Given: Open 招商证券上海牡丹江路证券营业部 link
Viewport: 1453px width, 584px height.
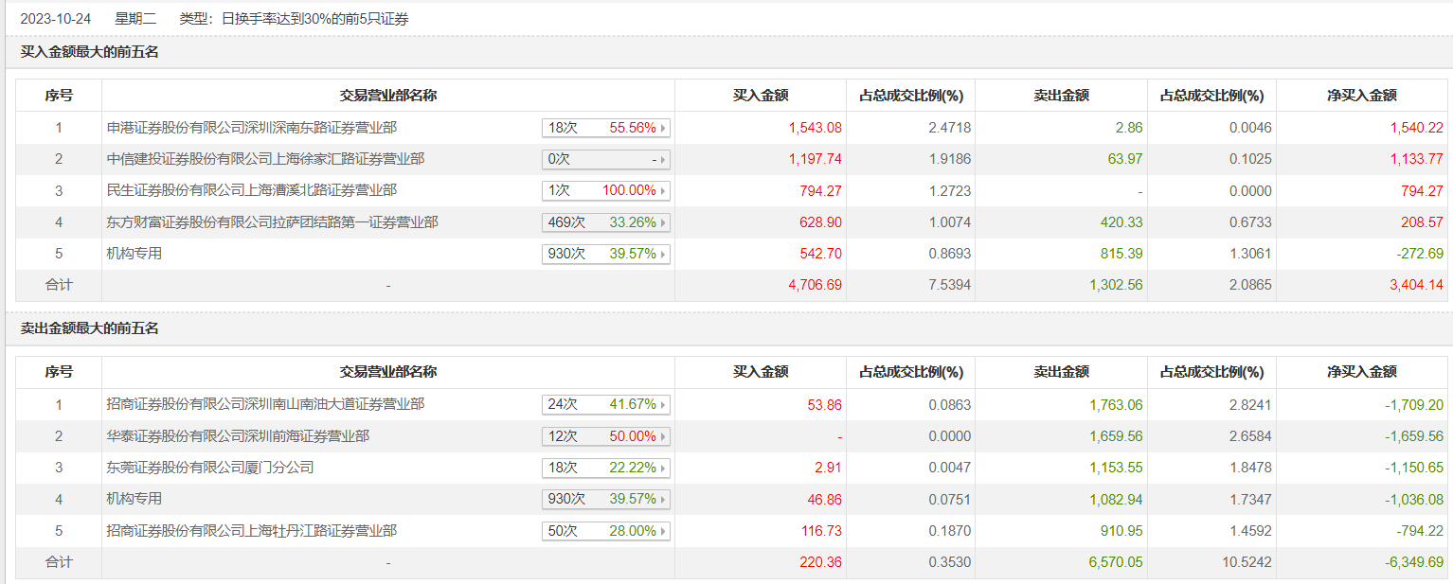Looking at the screenshot, I should pyautogui.click(x=251, y=531).
